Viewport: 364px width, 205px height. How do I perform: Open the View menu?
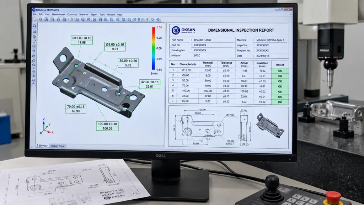tap(47, 14)
